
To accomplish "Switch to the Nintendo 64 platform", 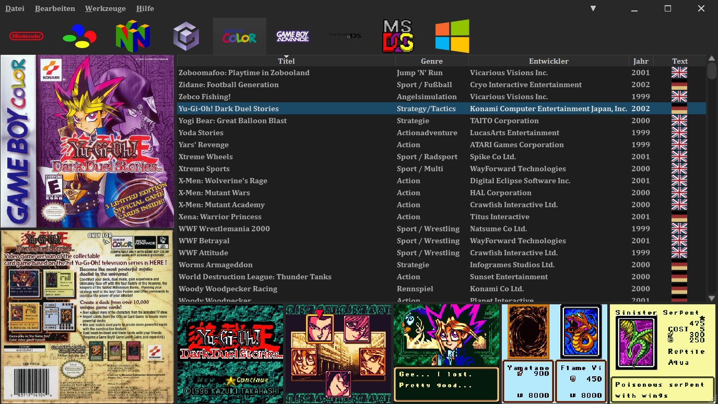I will [133, 36].
